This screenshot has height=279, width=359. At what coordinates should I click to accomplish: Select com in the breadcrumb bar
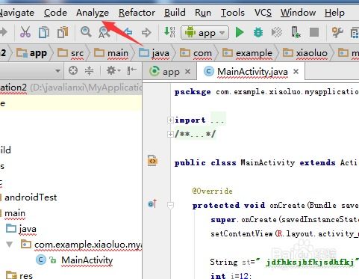(x=196, y=53)
